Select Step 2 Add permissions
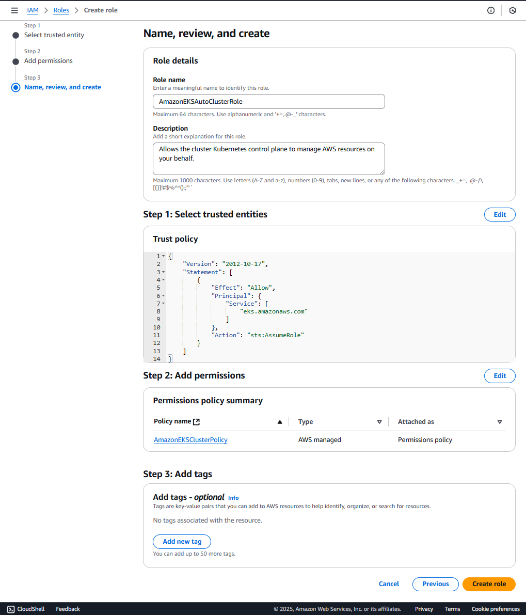526x615 pixels. [48, 61]
